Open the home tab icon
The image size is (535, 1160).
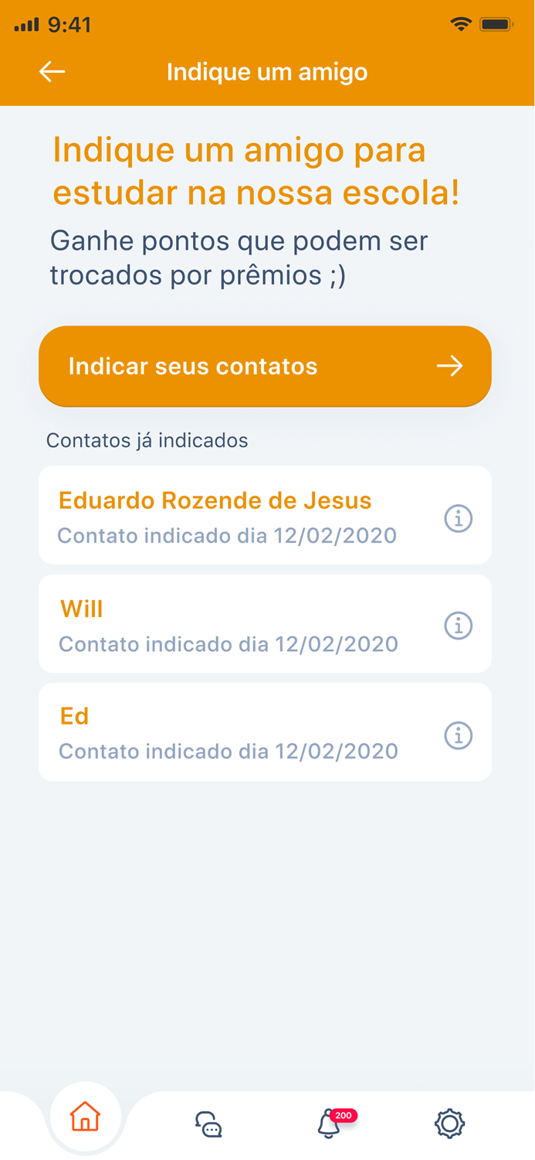click(85, 1116)
